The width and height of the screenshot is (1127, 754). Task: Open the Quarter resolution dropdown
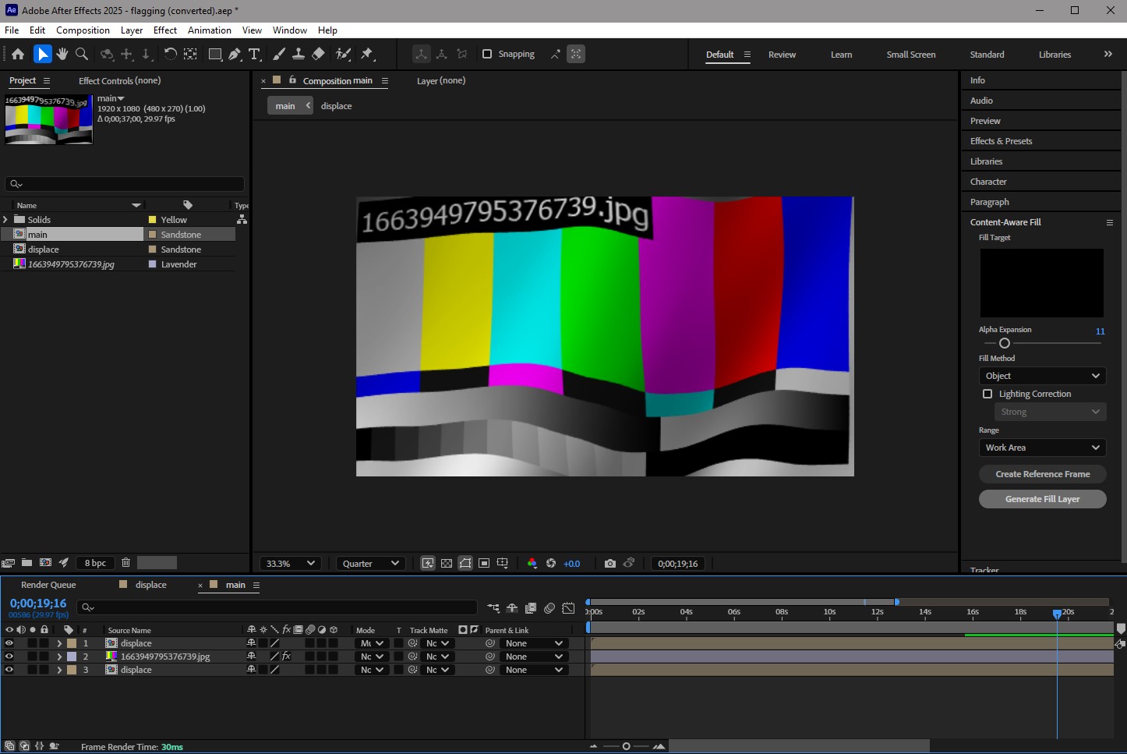click(370, 564)
